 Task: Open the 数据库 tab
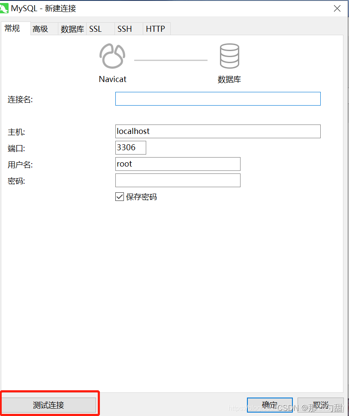[72, 29]
